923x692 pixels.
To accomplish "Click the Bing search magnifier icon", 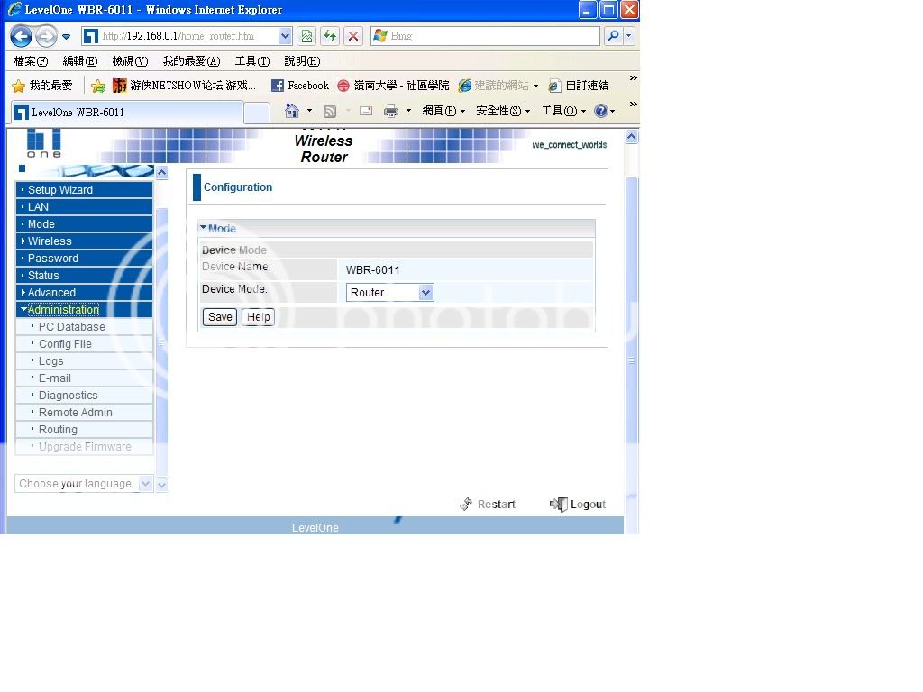I will 613,37.
